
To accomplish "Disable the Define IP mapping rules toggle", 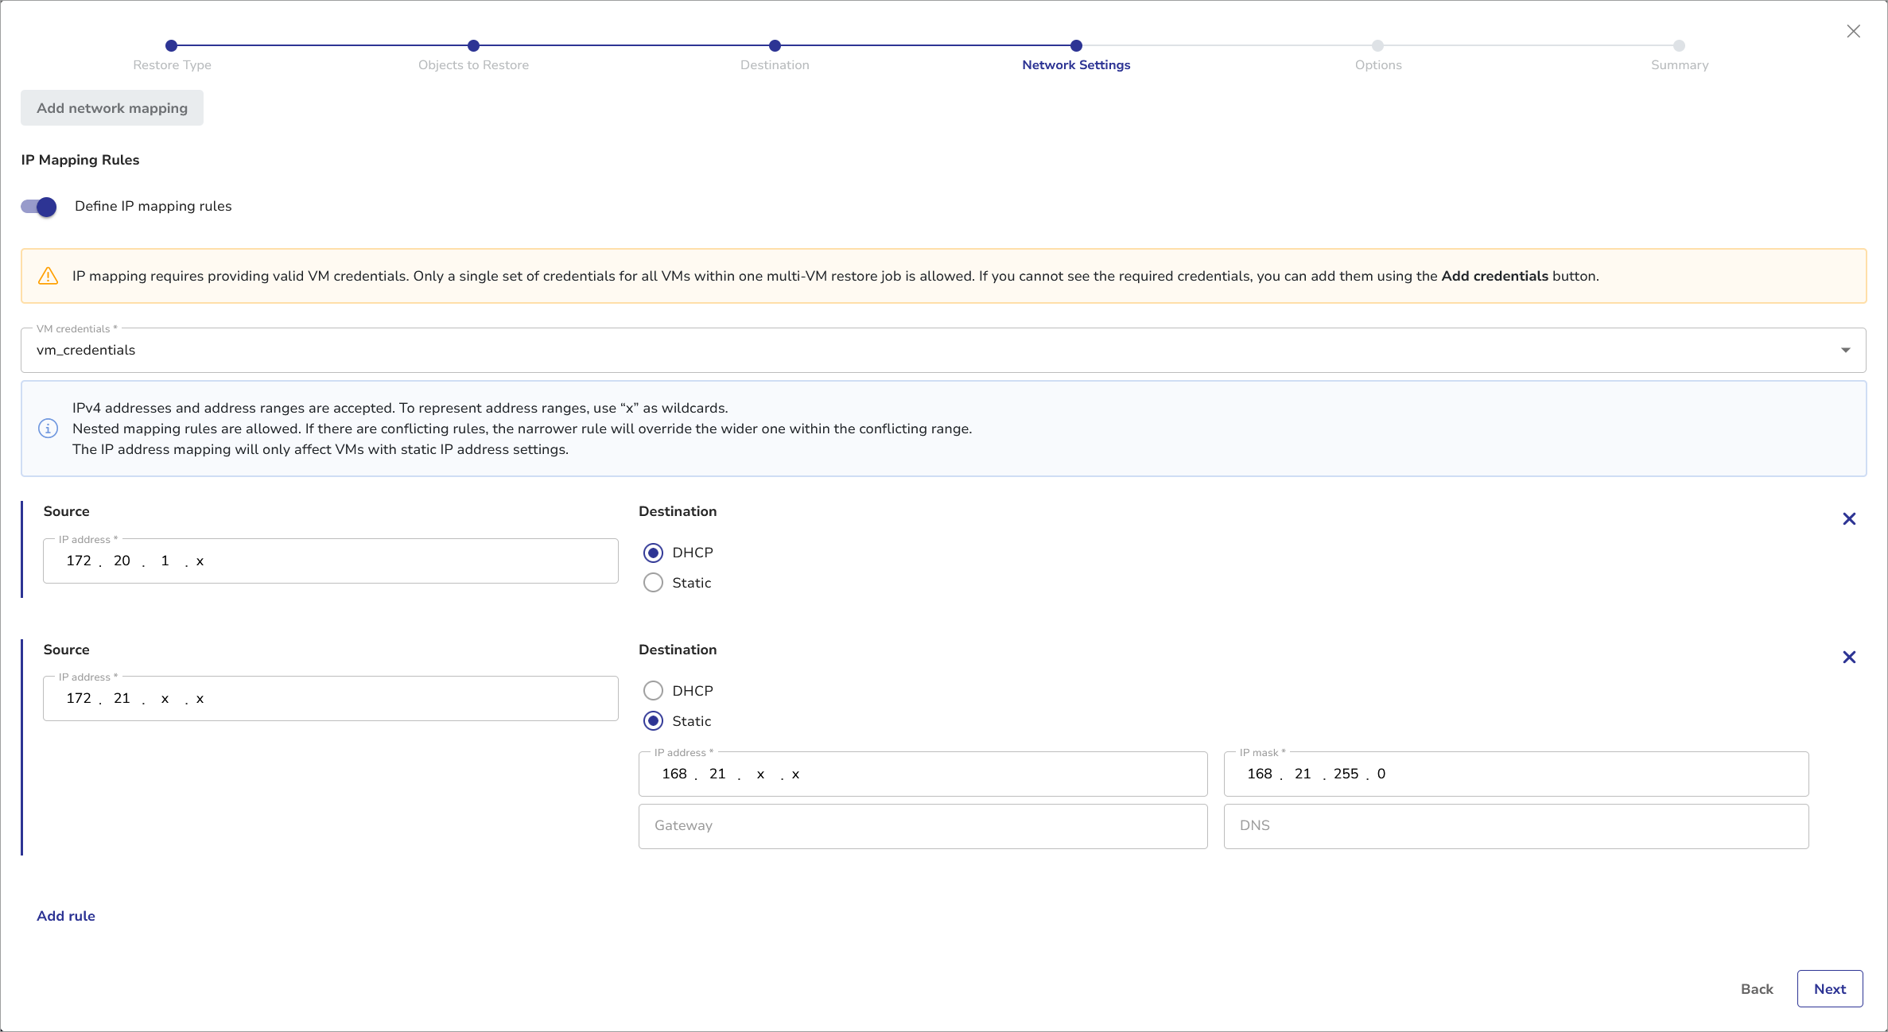I will pyautogui.click(x=39, y=207).
